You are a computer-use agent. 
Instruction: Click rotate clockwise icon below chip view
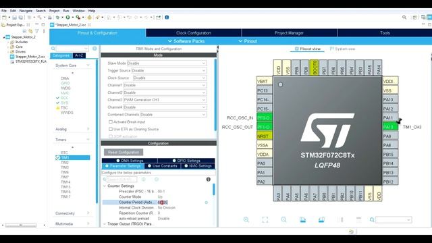point(302,219)
